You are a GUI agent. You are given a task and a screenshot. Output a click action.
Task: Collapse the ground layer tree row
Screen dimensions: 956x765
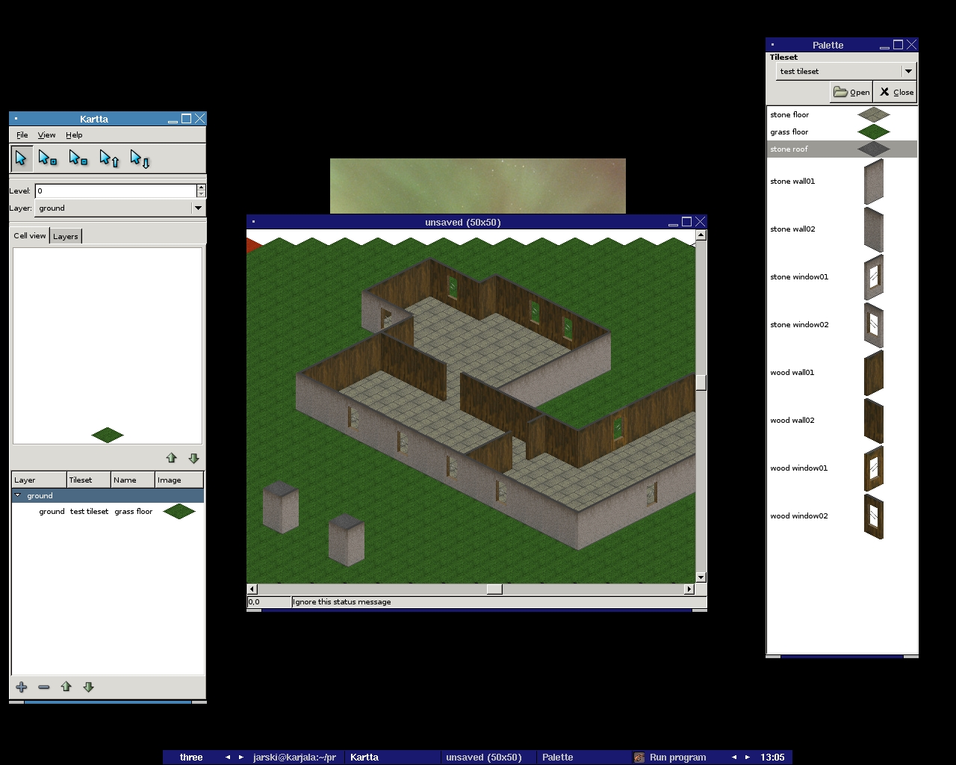(18, 495)
